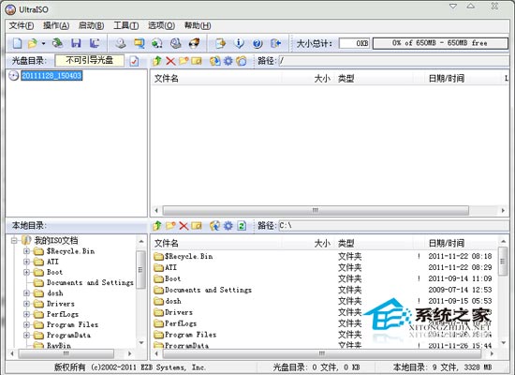515x375 pixels.
Task: Click the 不可引导光盘 boot status label
Action: coord(89,61)
